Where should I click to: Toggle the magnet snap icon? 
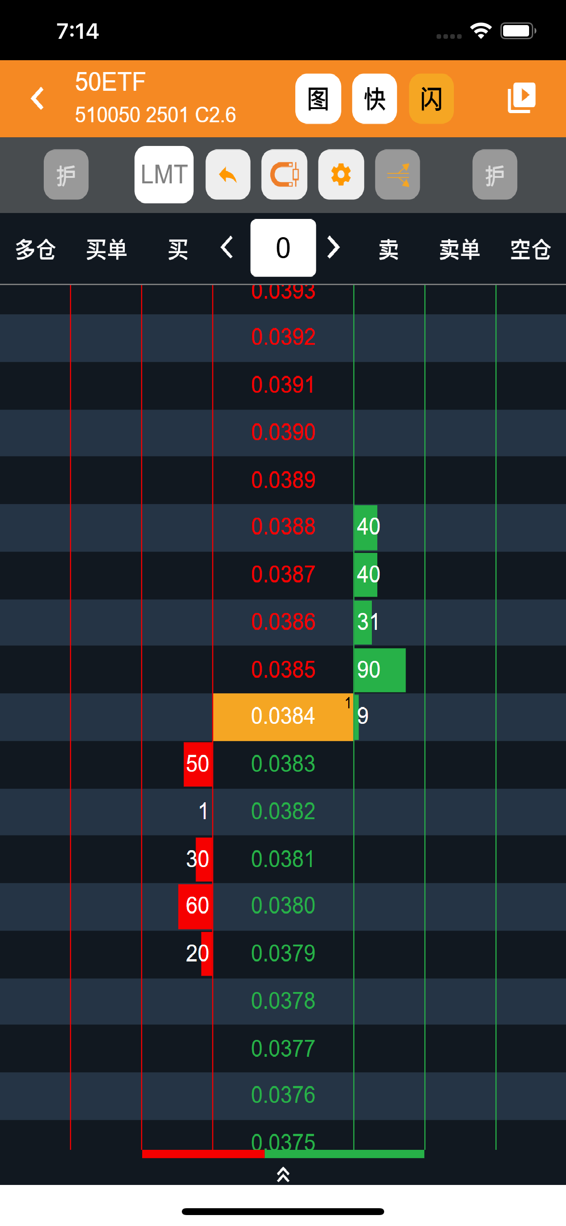click(284, 174)
